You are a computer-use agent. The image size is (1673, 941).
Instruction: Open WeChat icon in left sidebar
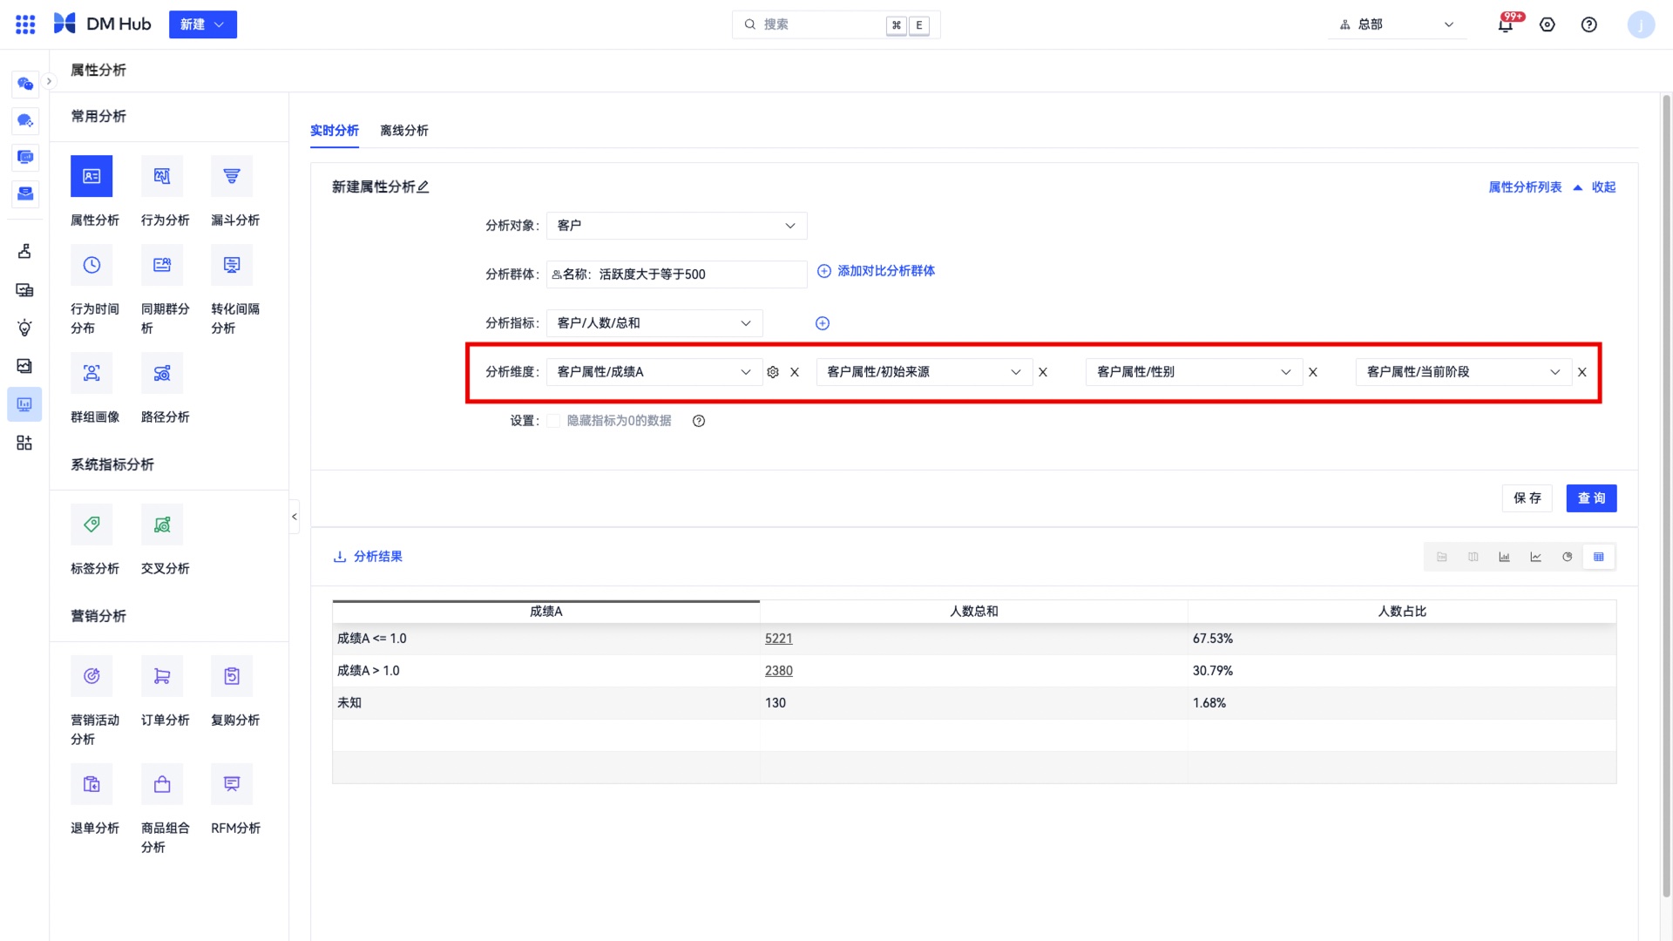click(x=25, y=84)
